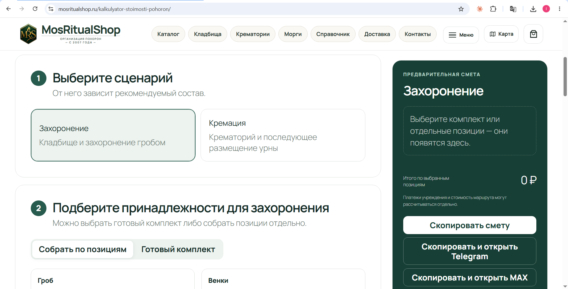Open the shopping bag cart icon
Screen dimensions: 568x289
(533, 34)
